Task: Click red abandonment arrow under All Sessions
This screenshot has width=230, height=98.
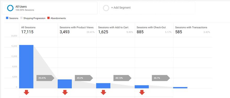Action: pos(27,92)
